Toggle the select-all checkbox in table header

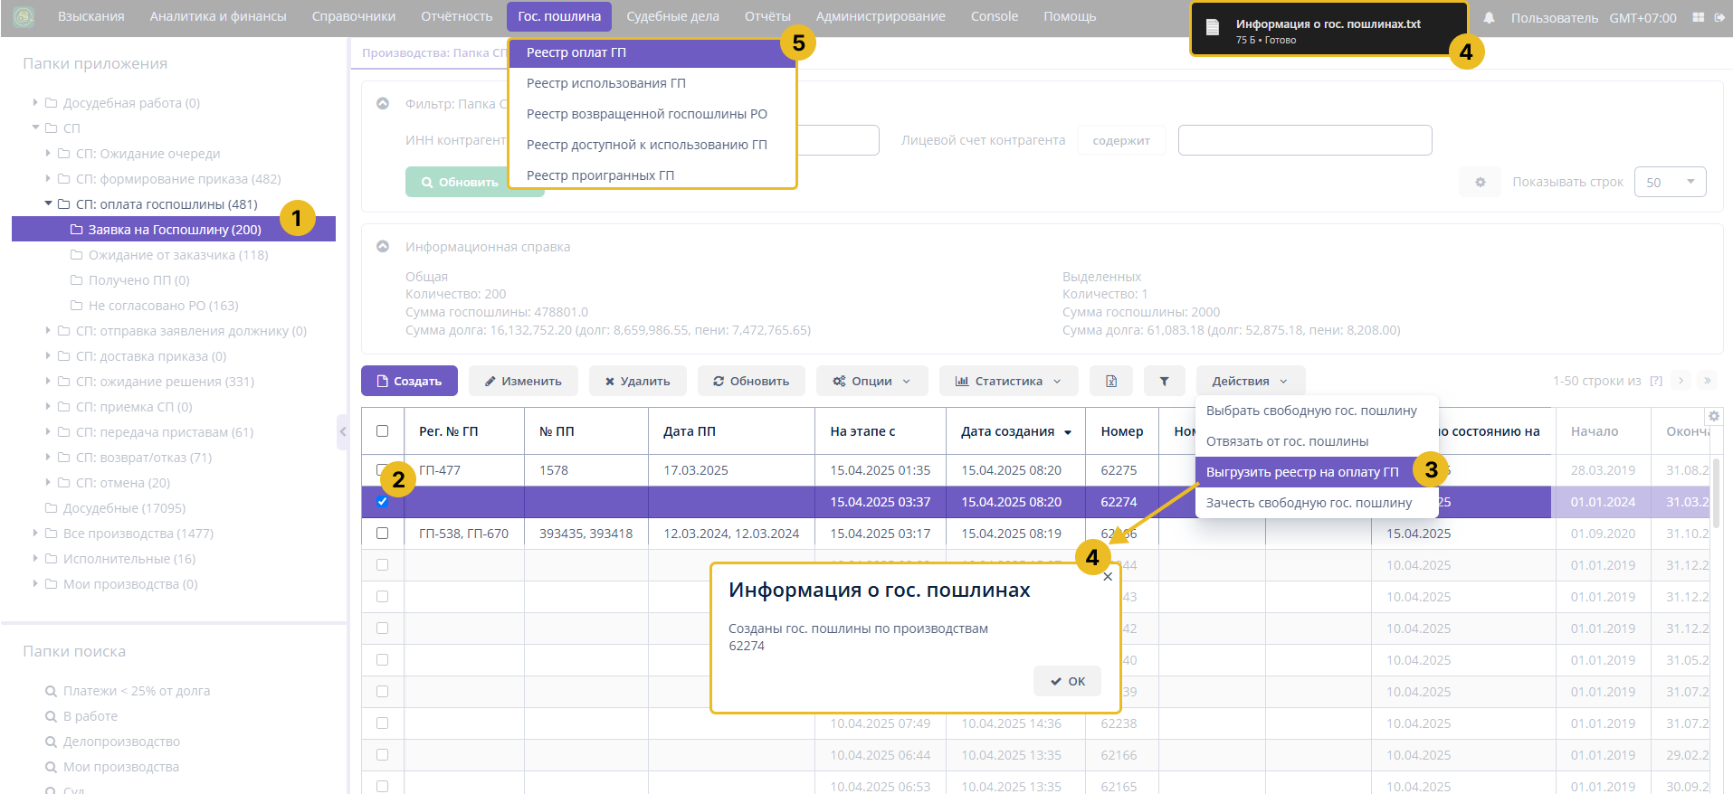pos(382,431)
